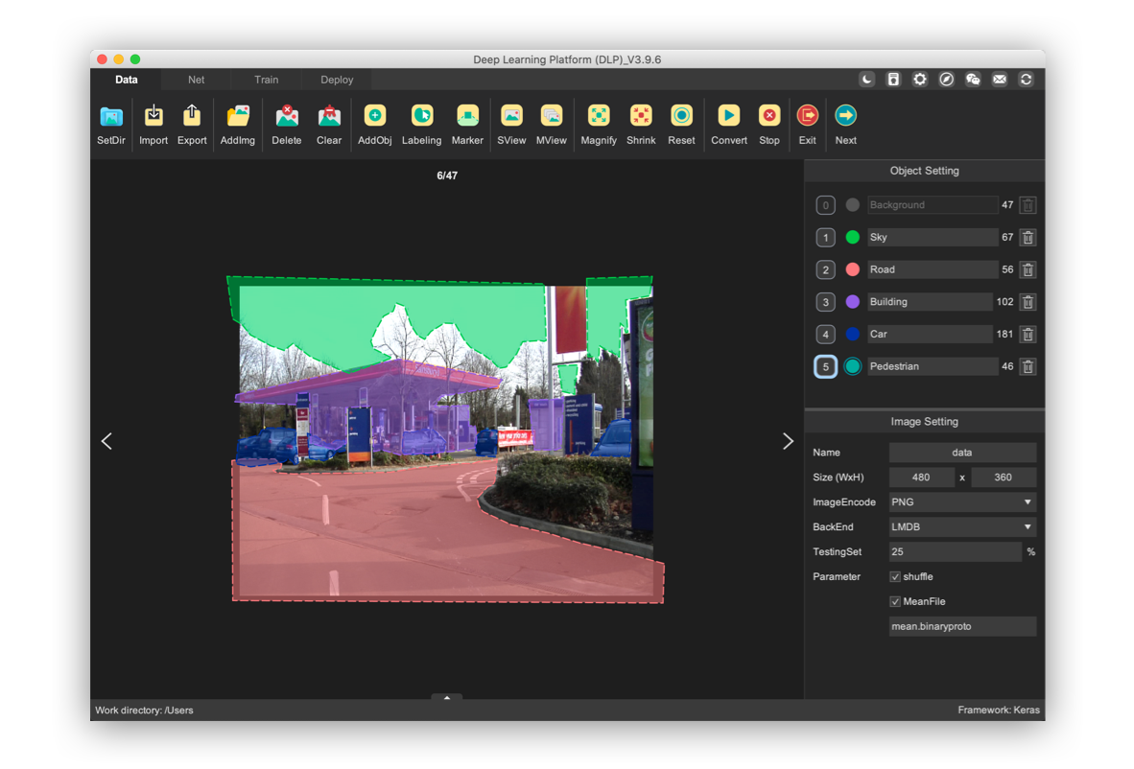Click the Magnify view icon
1134x769 pixels.
(599, 117)
